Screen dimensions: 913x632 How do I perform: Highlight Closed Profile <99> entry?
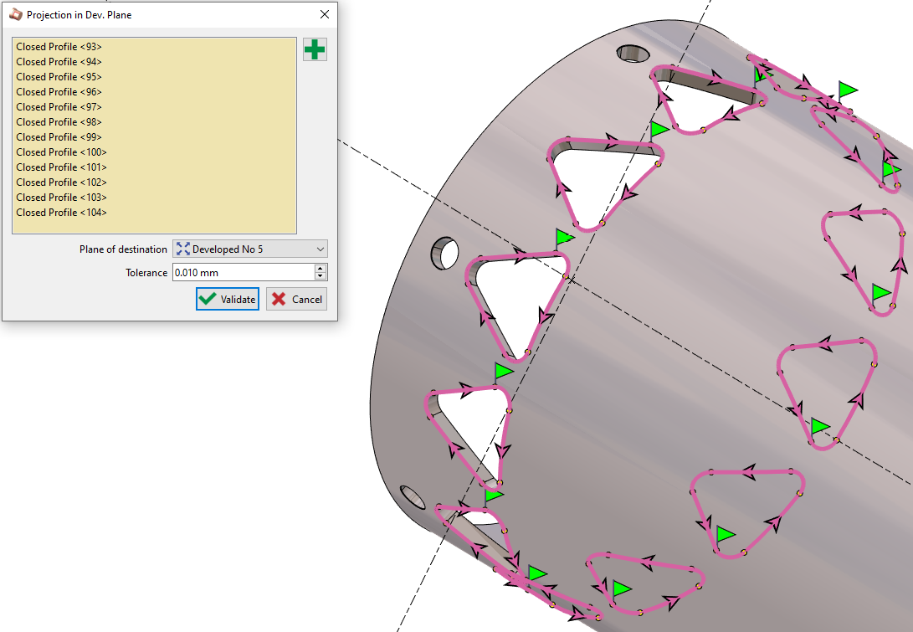click(59, 137)
